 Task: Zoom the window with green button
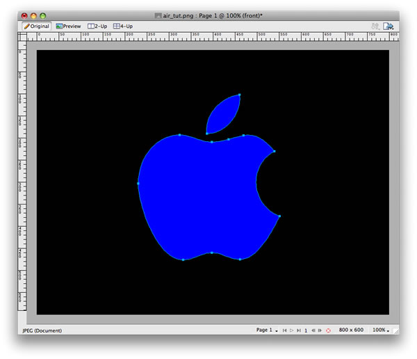(43, 16)
